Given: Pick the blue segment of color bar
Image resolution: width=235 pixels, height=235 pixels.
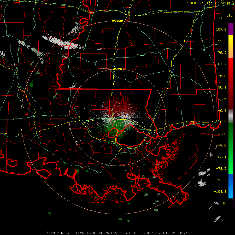Looking at the screenshot, I should tap(231, 186).
